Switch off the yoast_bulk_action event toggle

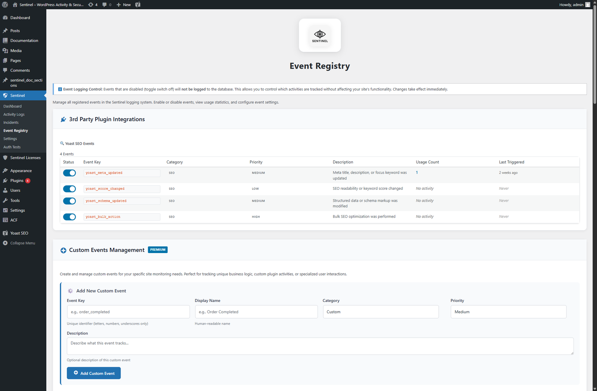[x=69, y=217]
